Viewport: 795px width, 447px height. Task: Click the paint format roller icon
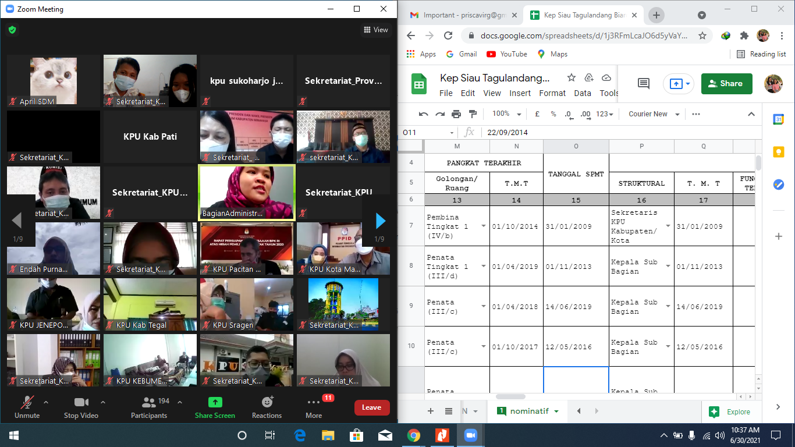click(473, 114)
